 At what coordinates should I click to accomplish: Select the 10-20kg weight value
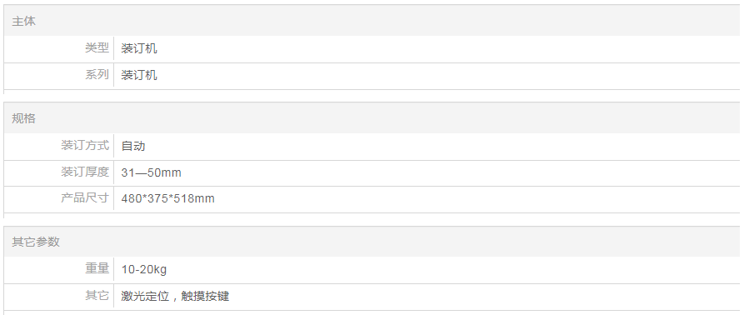(144, 270)
